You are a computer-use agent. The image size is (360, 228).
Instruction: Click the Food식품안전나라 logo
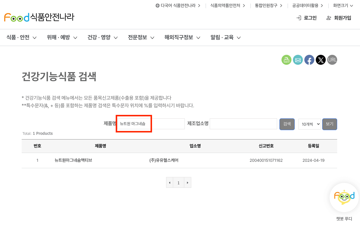click(39, 17)
